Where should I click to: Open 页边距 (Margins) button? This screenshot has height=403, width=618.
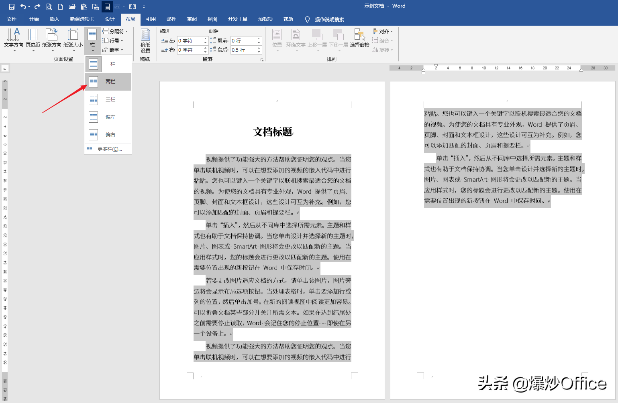coord(33,40)
